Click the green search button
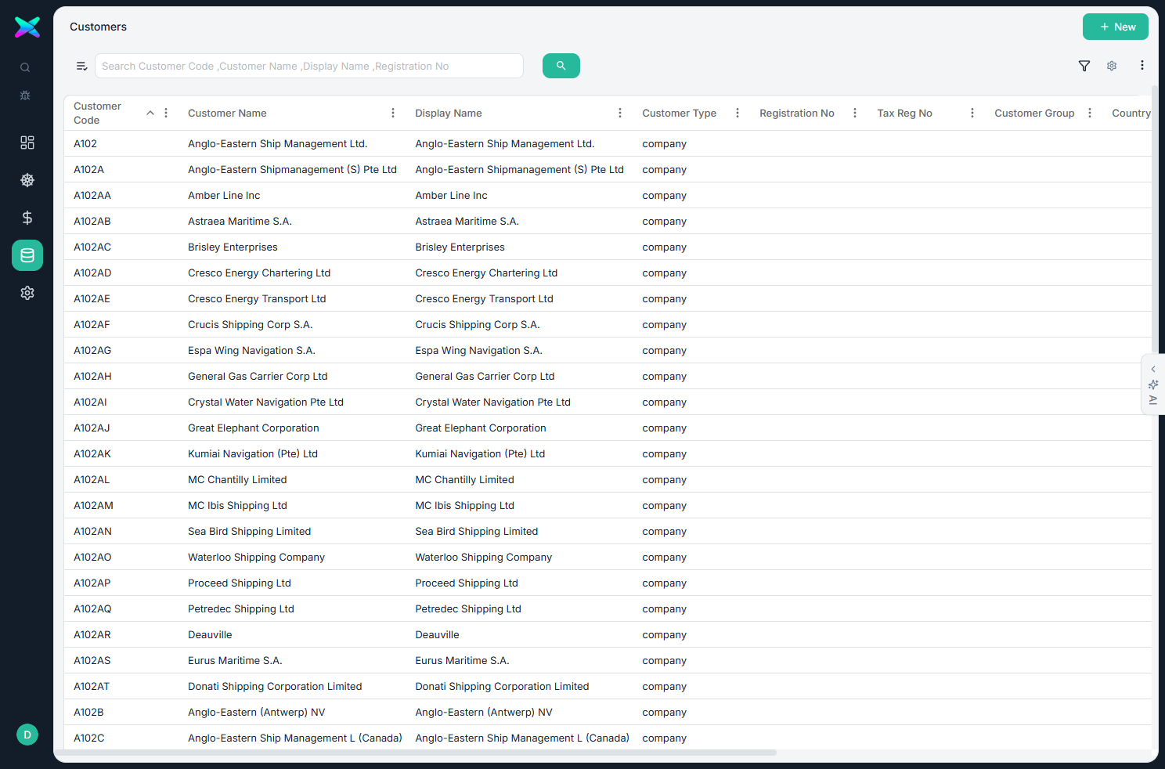This screenshot has width=1165, height=769. [x=561, y=66]
